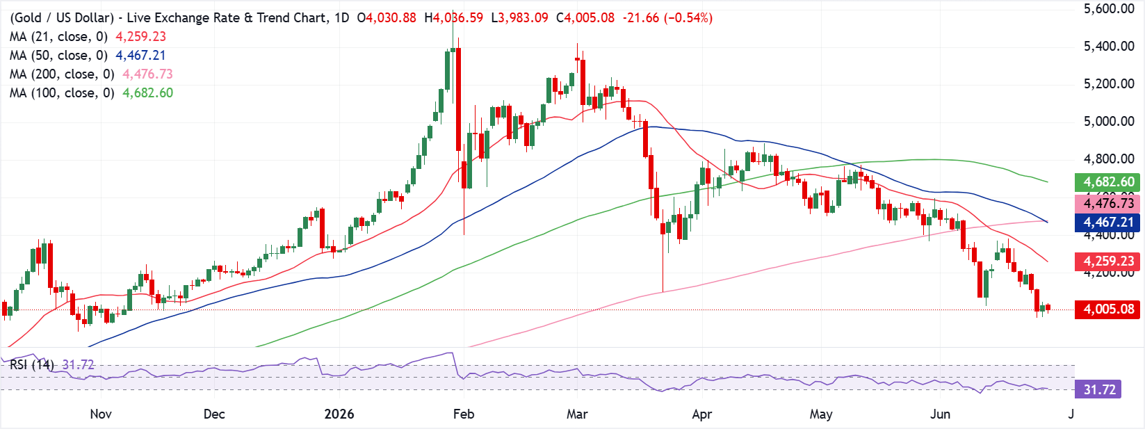Click the 31.72 value beside RSI (14)
The height and width of the screenshot is (436, 1145).
tap(78, 364)
